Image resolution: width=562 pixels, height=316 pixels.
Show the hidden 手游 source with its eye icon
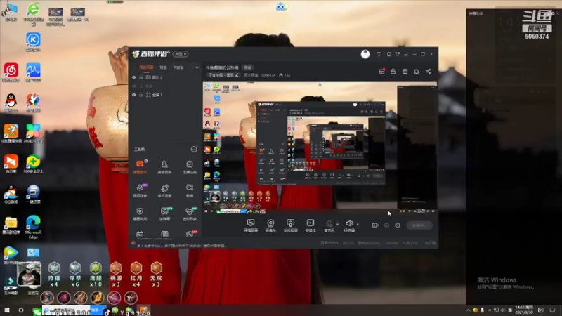(x=134, y=86)
